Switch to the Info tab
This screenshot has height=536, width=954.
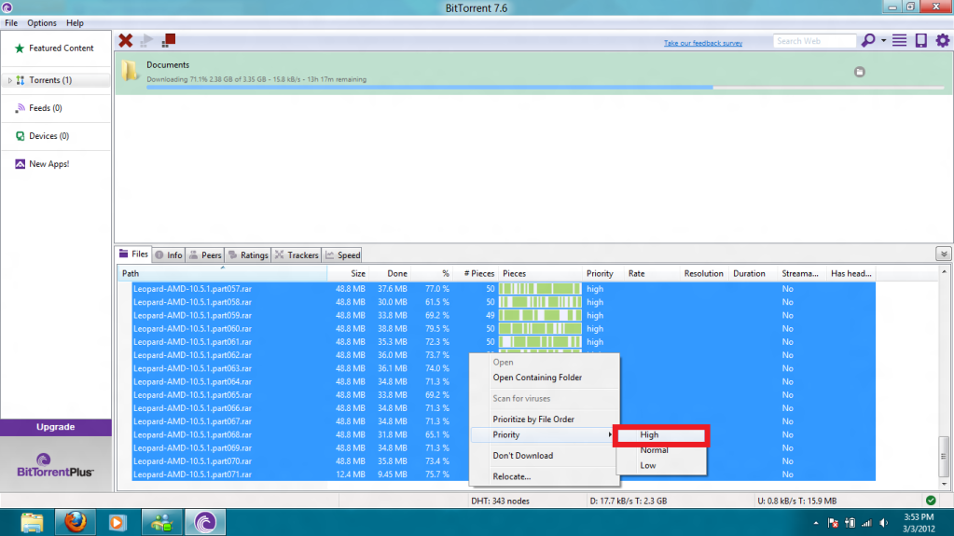click(169, 254)
